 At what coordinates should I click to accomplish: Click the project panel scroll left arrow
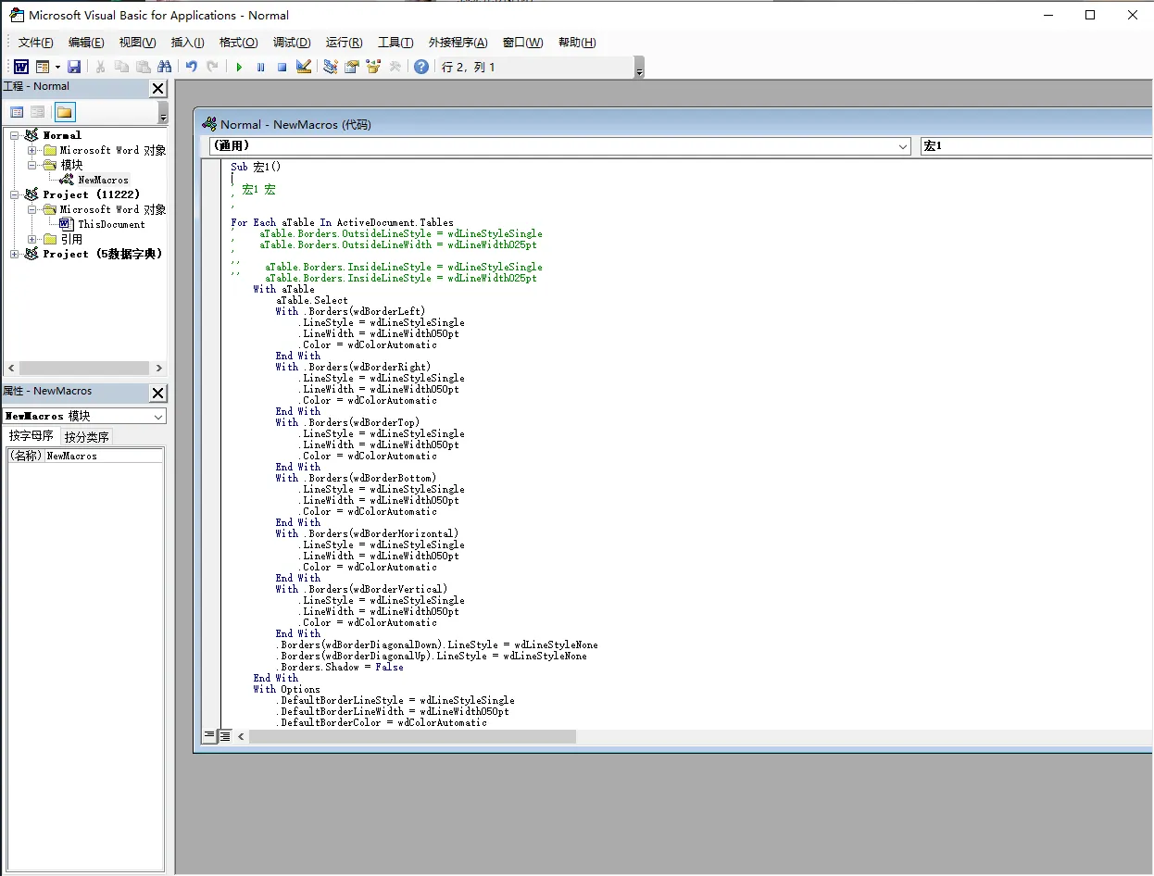[x=11, y=368]
